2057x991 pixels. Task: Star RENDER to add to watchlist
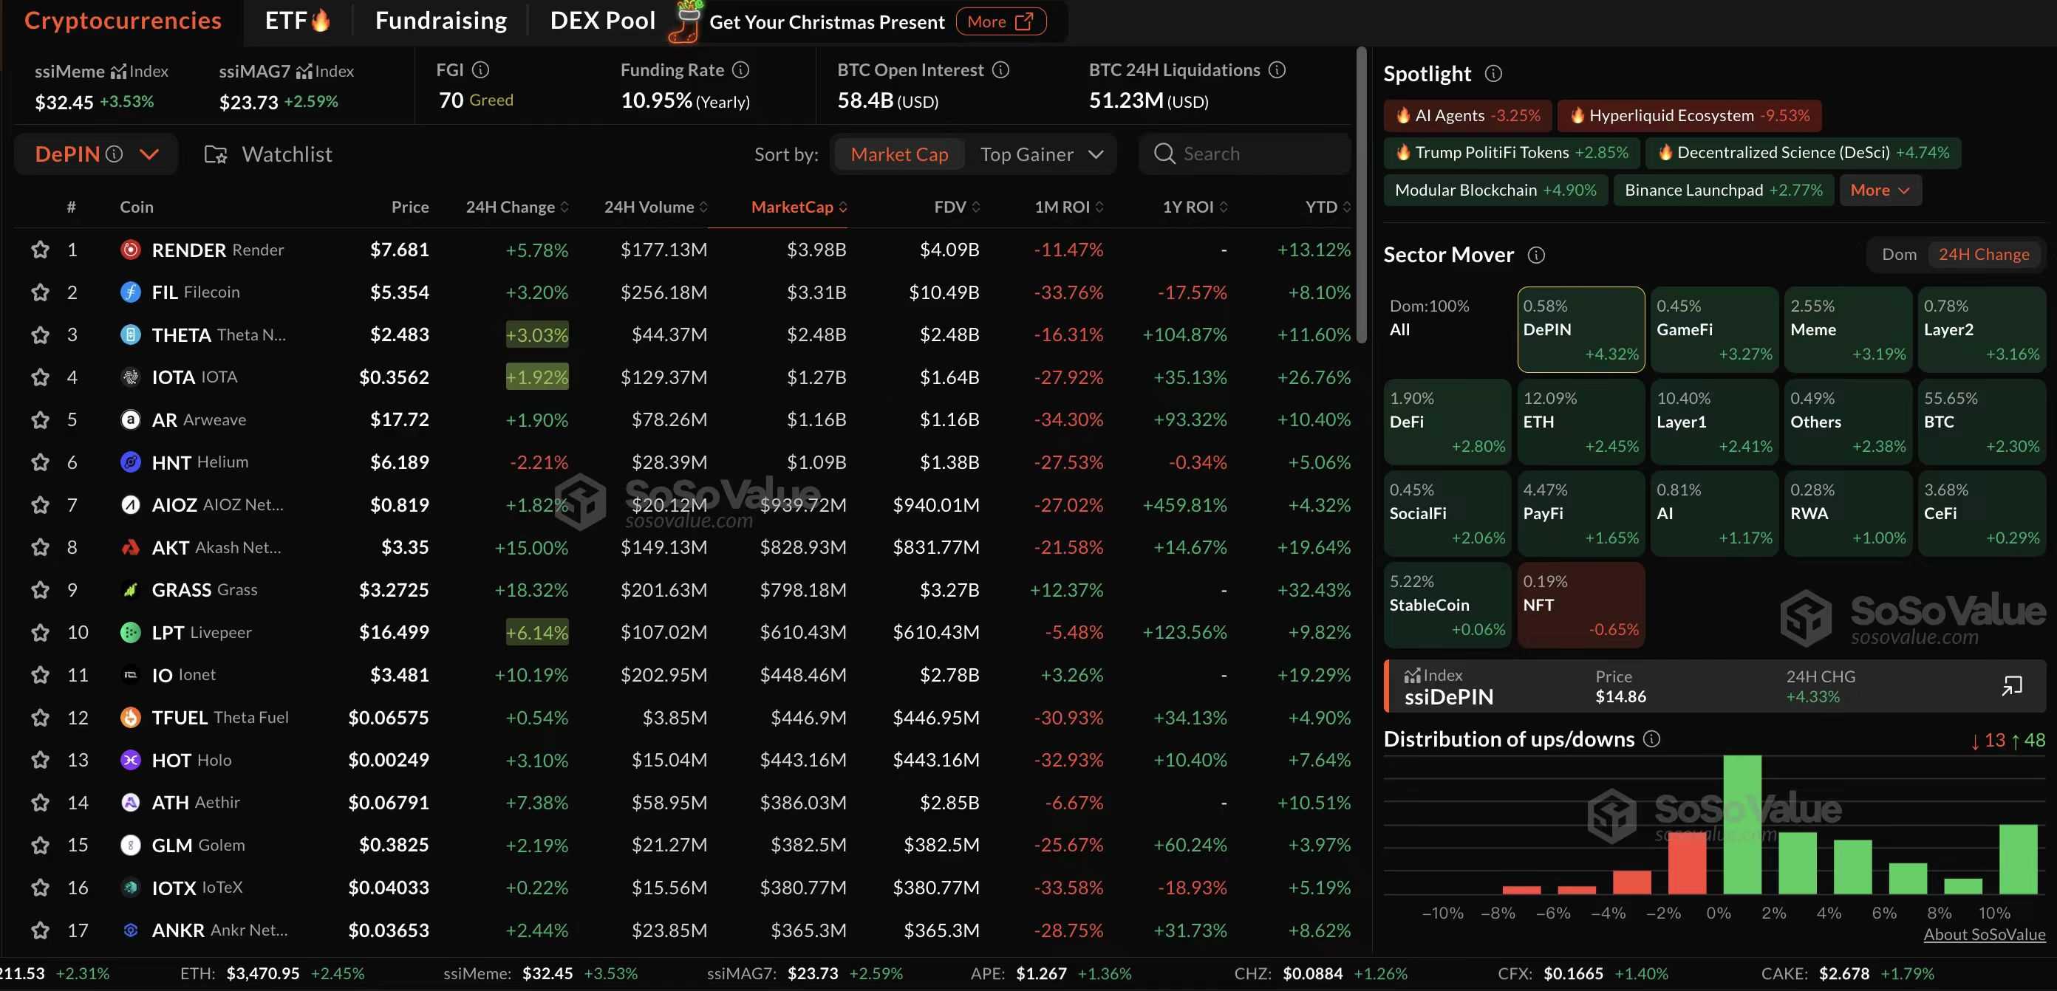pyautogui.click(x=40, y=250)
